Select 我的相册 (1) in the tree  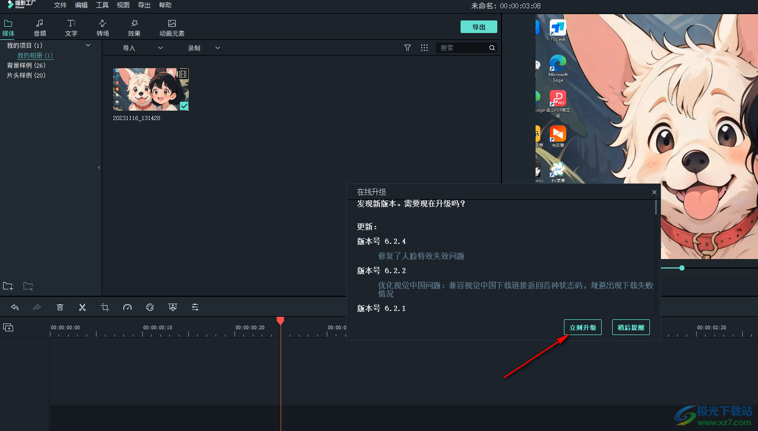[x=35, y=56]
